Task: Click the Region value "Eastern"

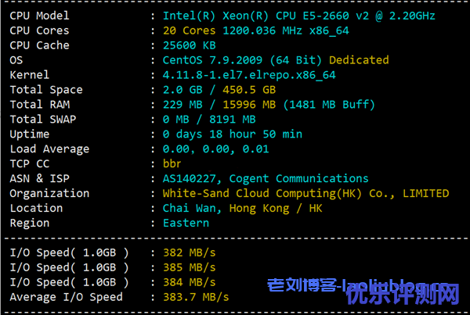Action: 186,224
